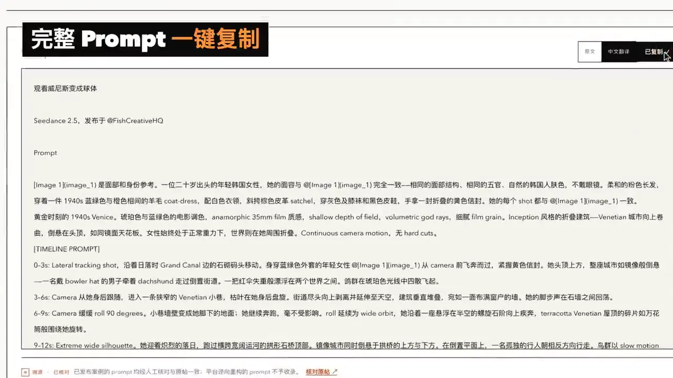Click the footer note 已发布案例的 prompt

click(x=187, y=372)
